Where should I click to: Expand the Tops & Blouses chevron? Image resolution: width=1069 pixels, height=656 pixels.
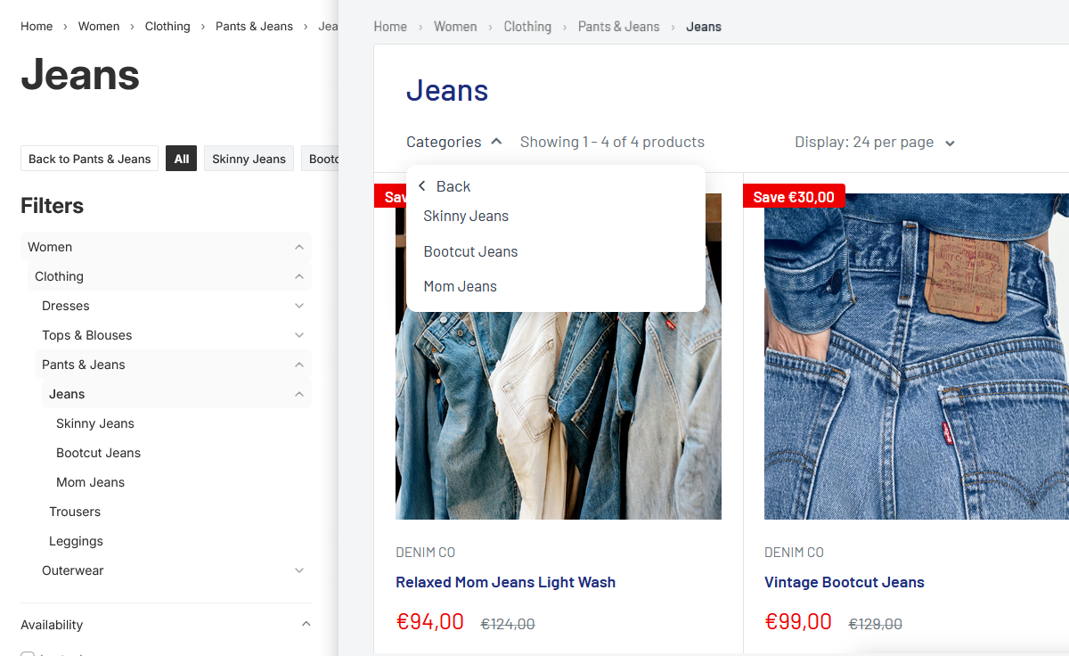click(299, 335)
